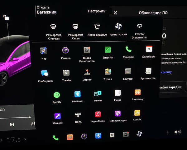The height and width of the screenshot is (150, 187).
Task: Open the release notes link
Action: coord(166,72)
